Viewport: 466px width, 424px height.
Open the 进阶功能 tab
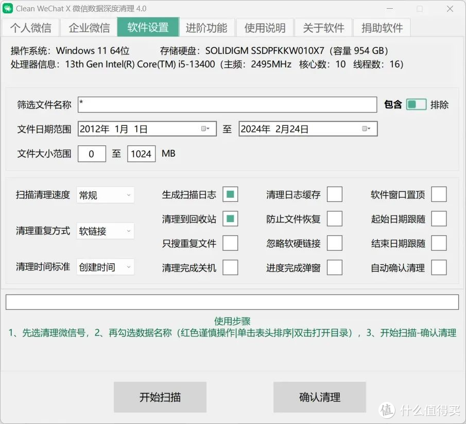tap(206, 28)
